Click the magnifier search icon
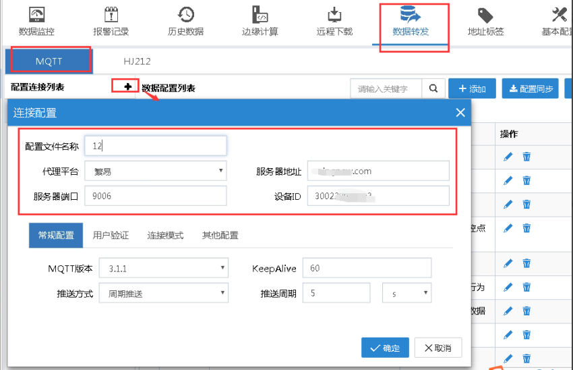Image resolution: width=573 pixels, height=370 pixels. tap(433, 88)
